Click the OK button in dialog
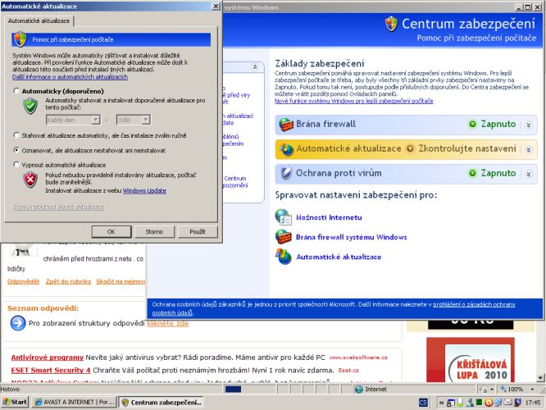This screenshot has width=546, height=410. [111, 231]
